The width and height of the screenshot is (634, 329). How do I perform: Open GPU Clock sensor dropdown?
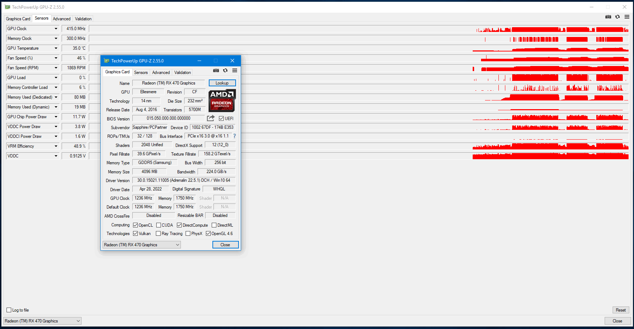(56, 29)
